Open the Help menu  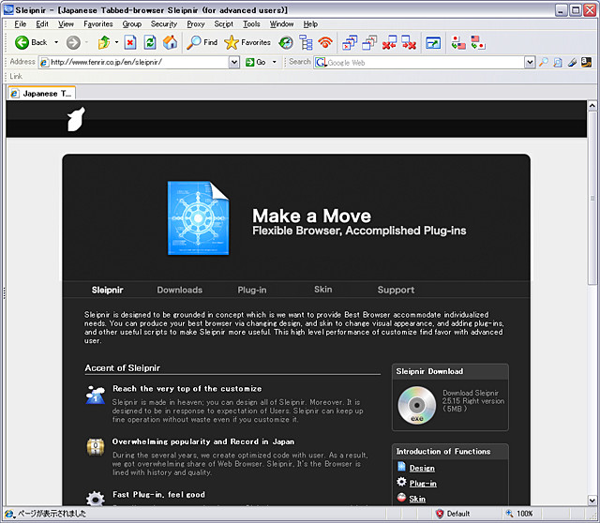click(x=310, y=24)
